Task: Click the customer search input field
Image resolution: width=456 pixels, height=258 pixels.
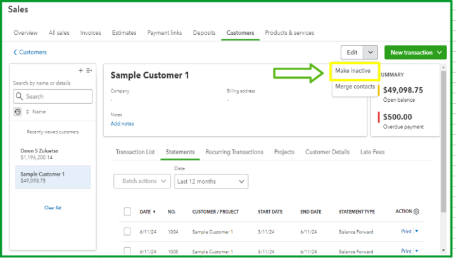Action: (x=57, y=97)
